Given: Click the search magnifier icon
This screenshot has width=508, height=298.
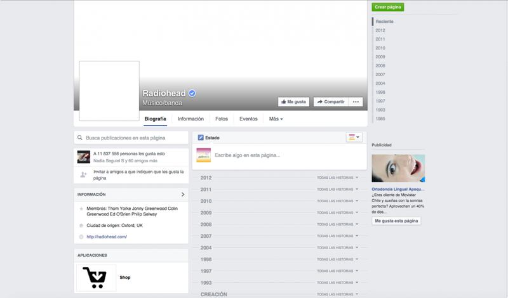Looking at the screenshot, I should tap(80, 138).
